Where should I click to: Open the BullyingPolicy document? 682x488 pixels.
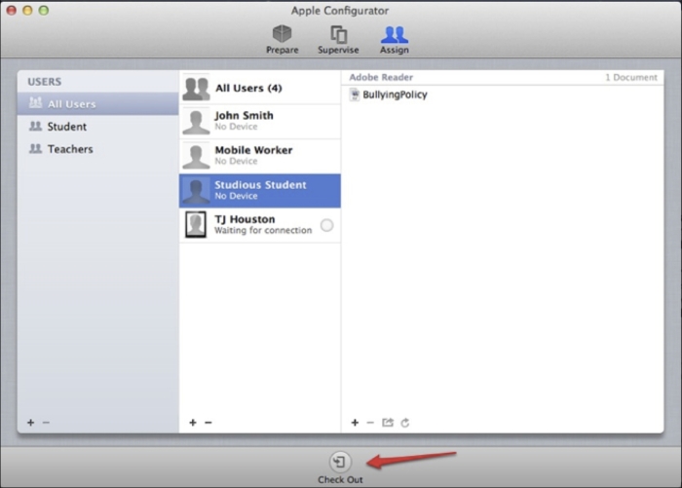[395, 94]
